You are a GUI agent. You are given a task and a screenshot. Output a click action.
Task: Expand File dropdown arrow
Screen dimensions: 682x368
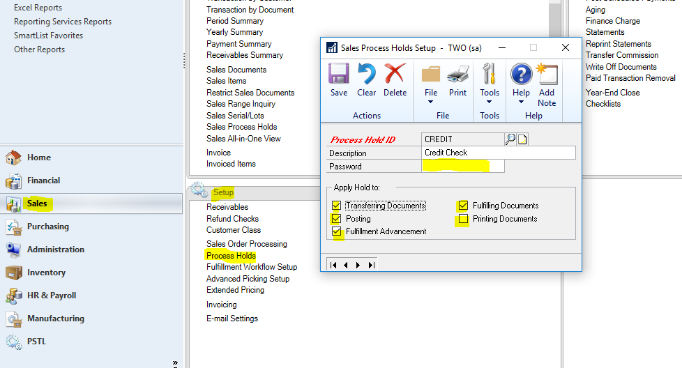[430, 102]
